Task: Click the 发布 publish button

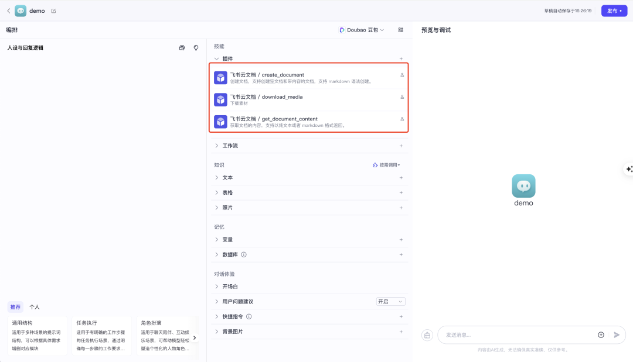Action: pyautogui.click(x=614, y=11)
